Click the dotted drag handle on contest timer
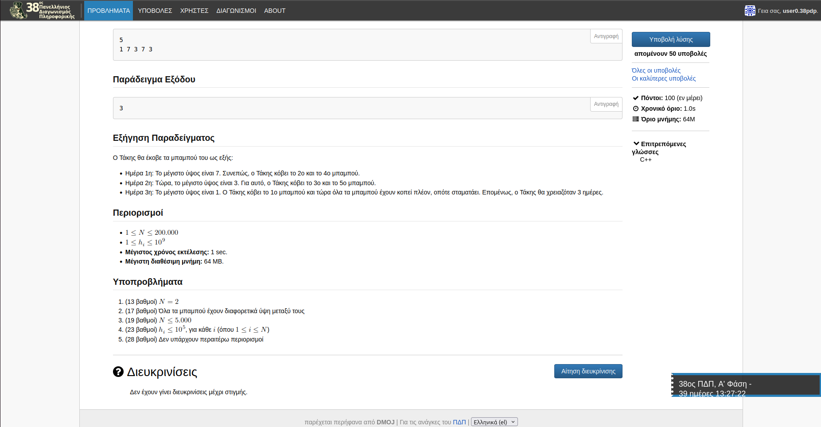 coord(673,385)
